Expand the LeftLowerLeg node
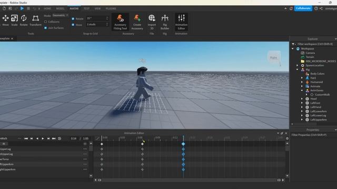 pyautogui.click(x=302, y=115)
